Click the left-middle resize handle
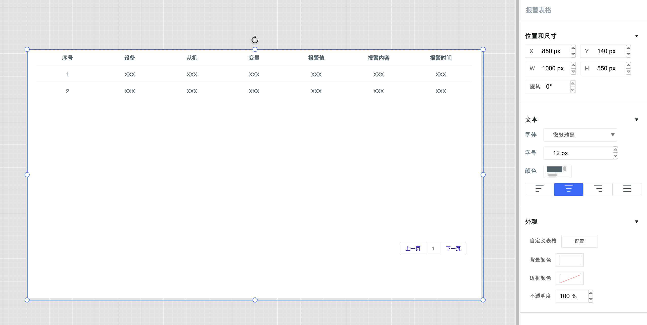The image size is (647, 325). click(x=27, y=175)
